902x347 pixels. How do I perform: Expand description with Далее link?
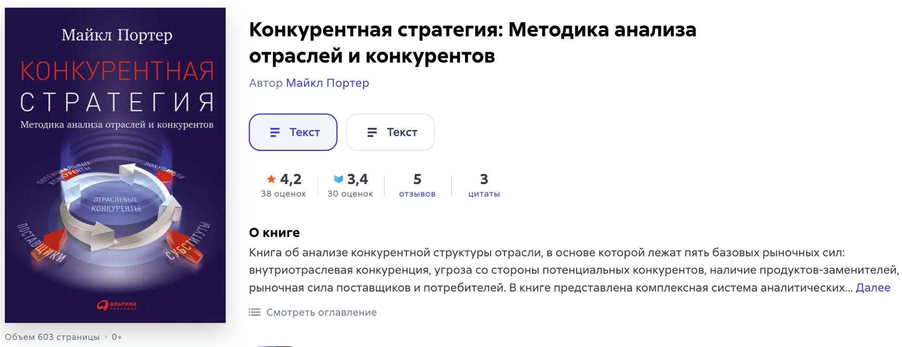pyautogui.click(x=873, y=288)
